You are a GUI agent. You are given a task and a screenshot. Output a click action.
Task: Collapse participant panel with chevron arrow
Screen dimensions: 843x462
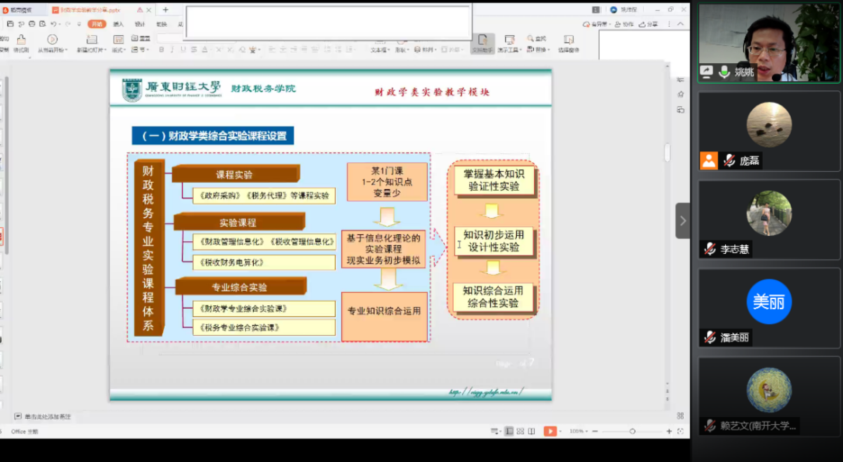[682, 221]
